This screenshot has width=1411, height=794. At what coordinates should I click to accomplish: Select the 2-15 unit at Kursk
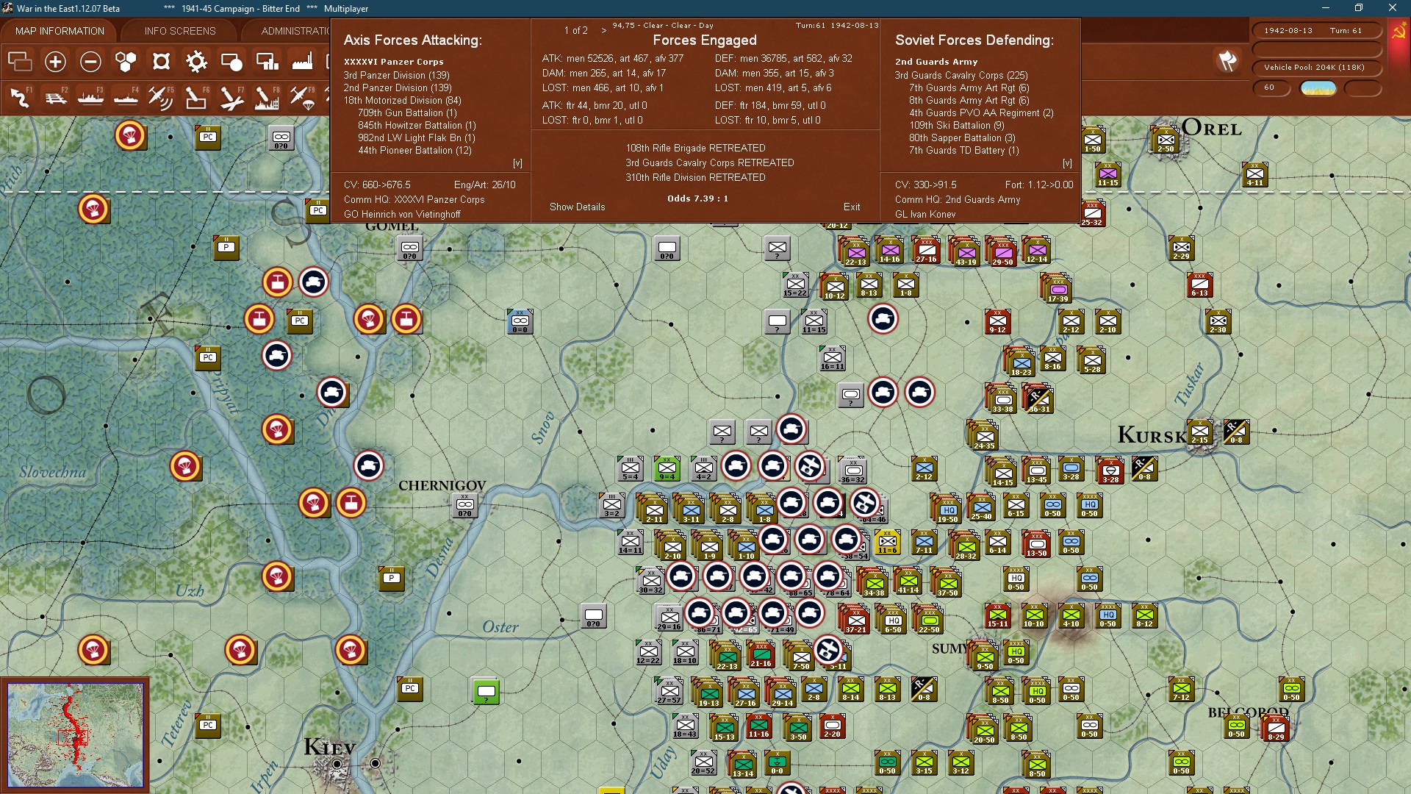pos(1200,432)
